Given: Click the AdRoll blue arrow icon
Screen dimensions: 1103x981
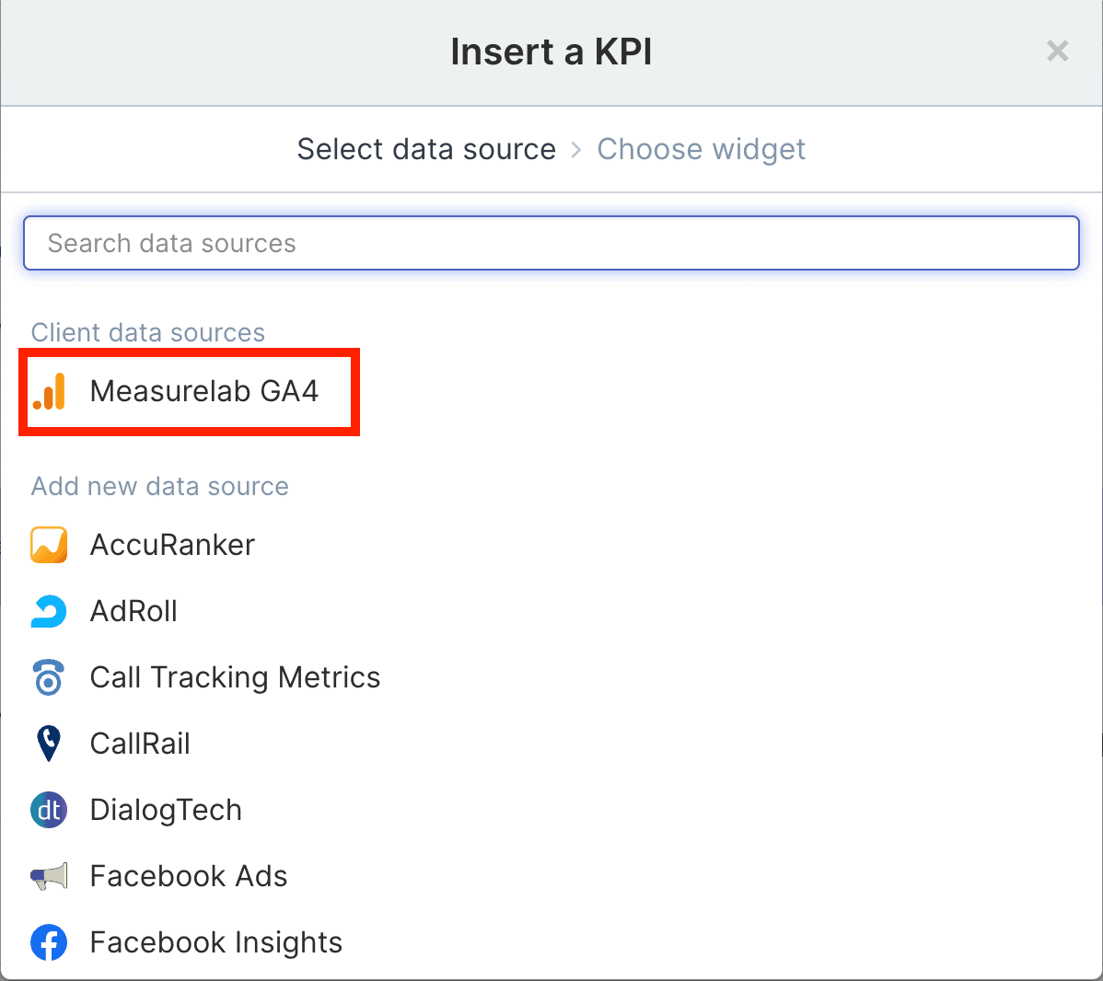Looking at the screenshot, I should pyautogui.click(x=49, y=611).
